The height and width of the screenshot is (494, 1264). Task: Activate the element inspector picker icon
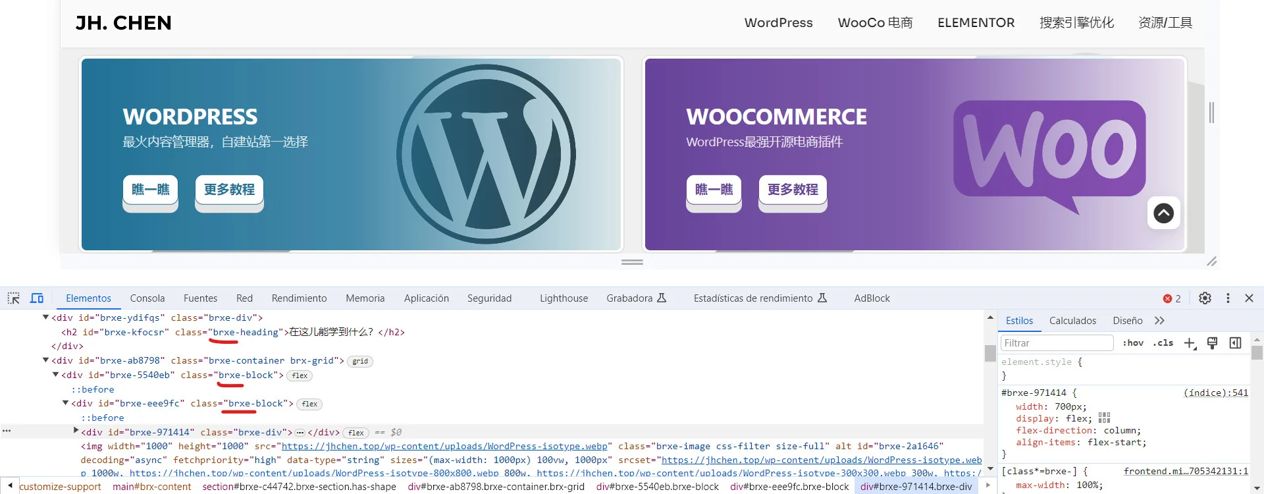[x=13, y=298]
